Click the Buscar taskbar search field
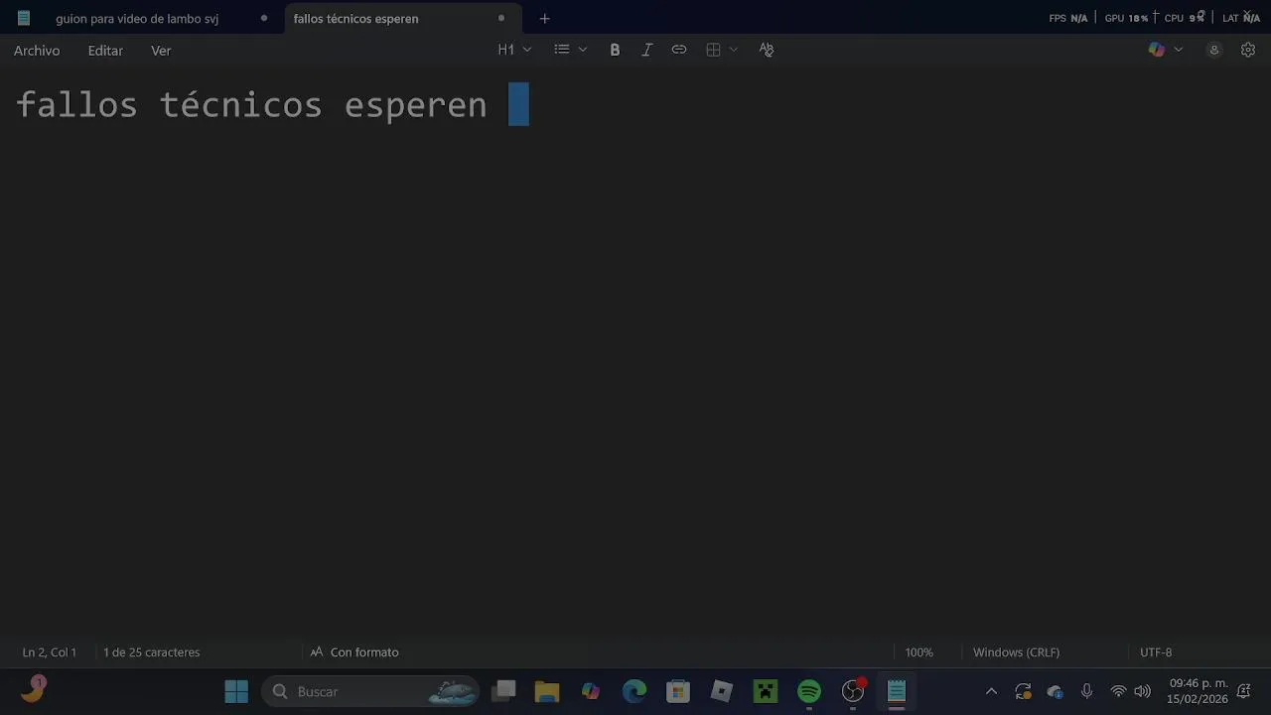 pos(370,691)
